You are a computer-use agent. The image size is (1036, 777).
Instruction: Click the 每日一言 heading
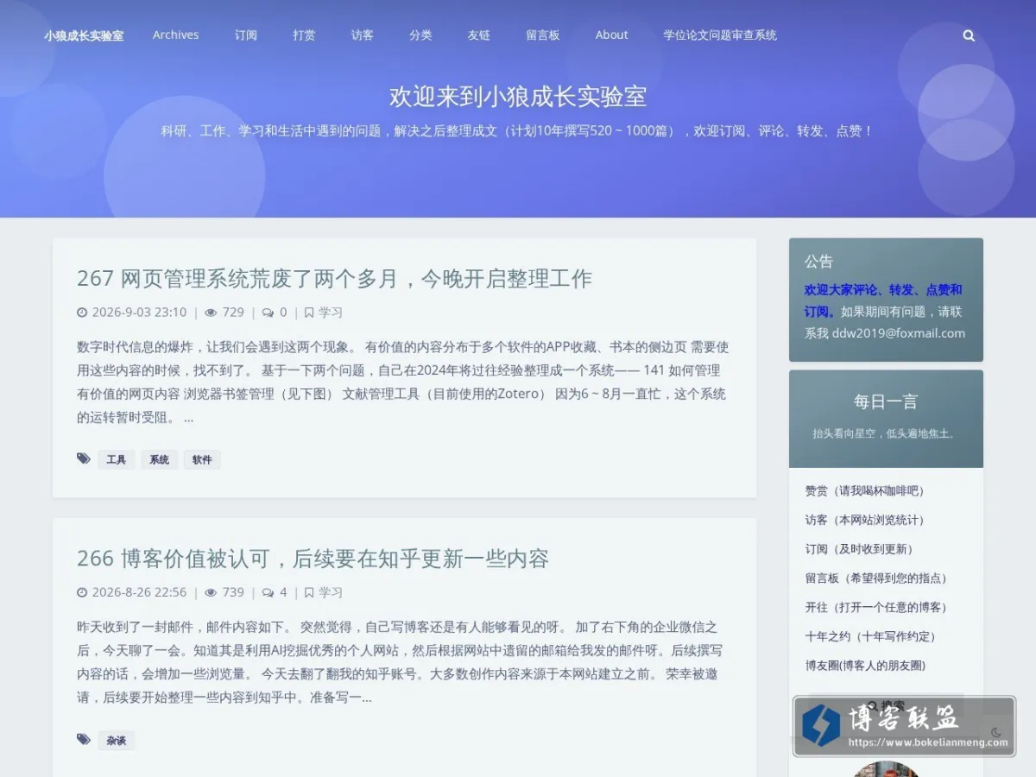[886, 401]
